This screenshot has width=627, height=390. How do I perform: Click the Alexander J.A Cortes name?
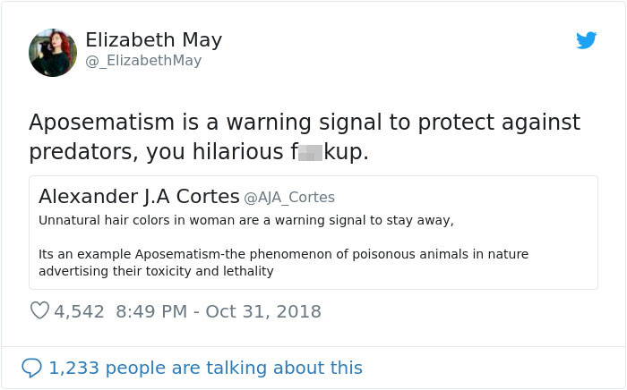(x=139, y=196)
